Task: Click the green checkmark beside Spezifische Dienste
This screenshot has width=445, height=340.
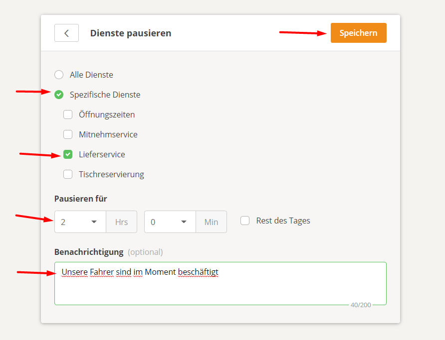Action: 59,95
